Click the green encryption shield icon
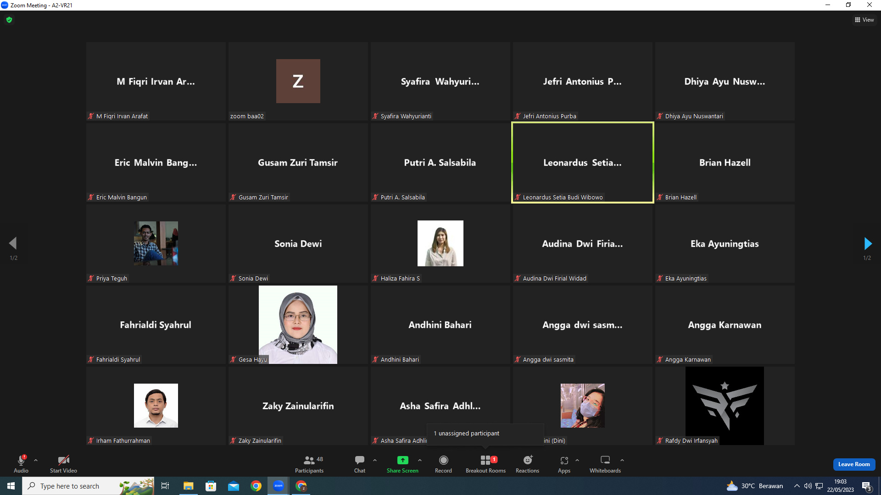Screen dimensions: 881x495 click(9, 20)
